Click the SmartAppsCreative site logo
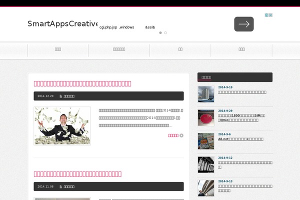 click(62, 23)
